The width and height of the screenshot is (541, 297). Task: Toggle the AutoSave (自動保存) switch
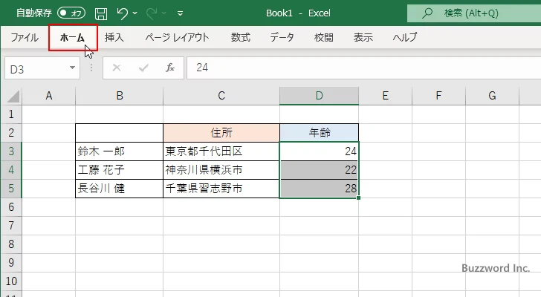pos(71,13)
